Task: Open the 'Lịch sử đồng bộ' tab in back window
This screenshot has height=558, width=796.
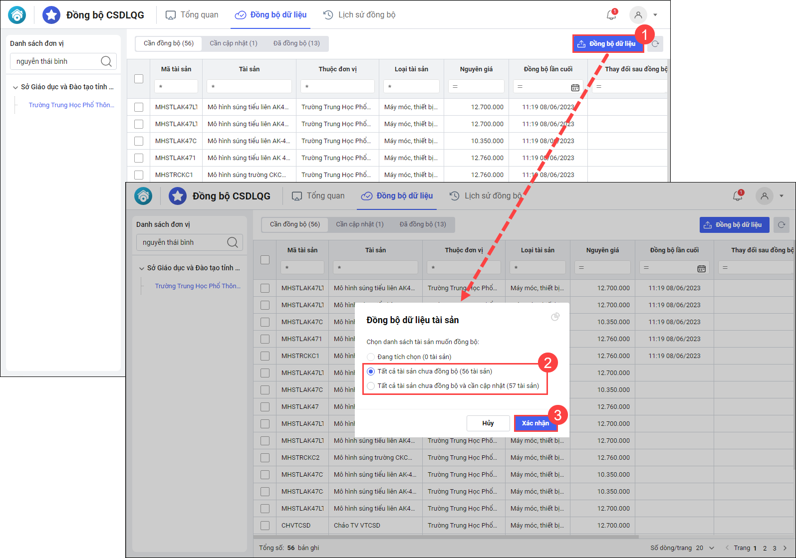Action: pyautogui.click(x=359, y=15)
